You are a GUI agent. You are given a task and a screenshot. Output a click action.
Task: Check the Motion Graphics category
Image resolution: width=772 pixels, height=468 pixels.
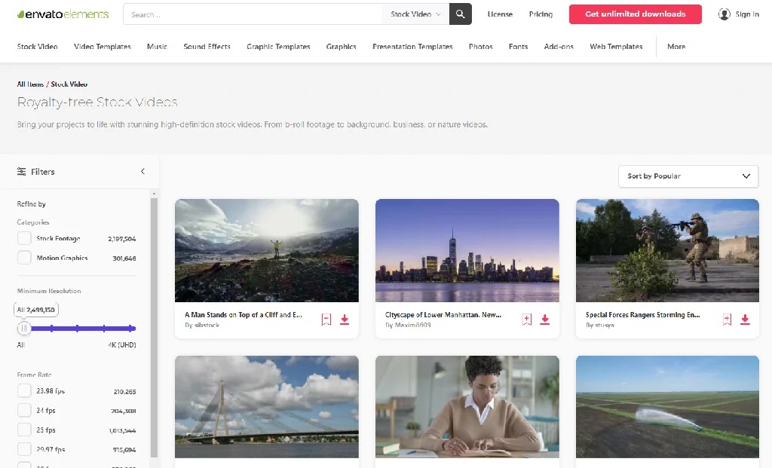(24, 258)
